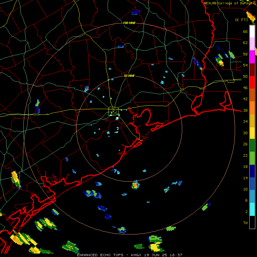Click the 22 legend value
Screen dimensions: 257x257
[245, 155]
